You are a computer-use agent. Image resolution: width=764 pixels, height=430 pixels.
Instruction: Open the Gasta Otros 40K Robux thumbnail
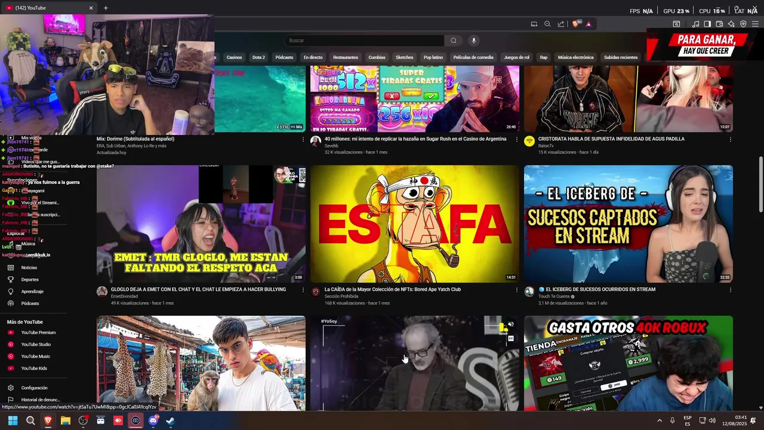point(629,363)
